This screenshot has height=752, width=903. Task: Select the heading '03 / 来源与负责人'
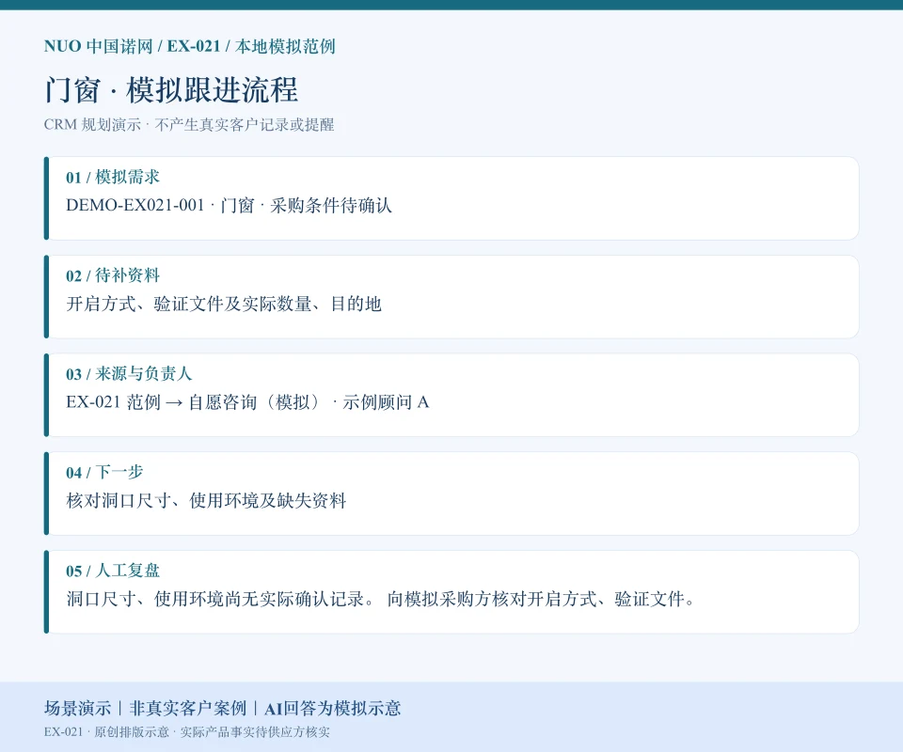[x=129, y=373]
